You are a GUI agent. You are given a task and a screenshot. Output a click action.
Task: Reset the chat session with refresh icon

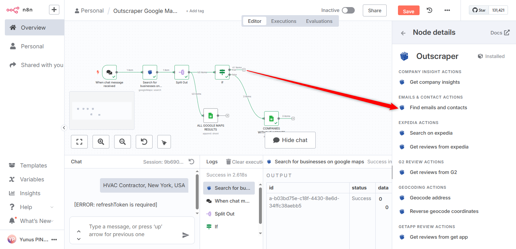click(192, 162)
